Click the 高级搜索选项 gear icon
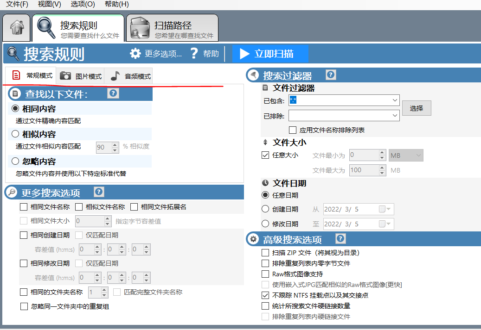Image resolution: width=481 pixels, height=330 pixels. [253, 239]
